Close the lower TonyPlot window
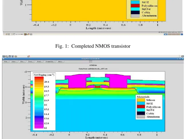Viewport: 185px width, 139px height. coord(182,59)
